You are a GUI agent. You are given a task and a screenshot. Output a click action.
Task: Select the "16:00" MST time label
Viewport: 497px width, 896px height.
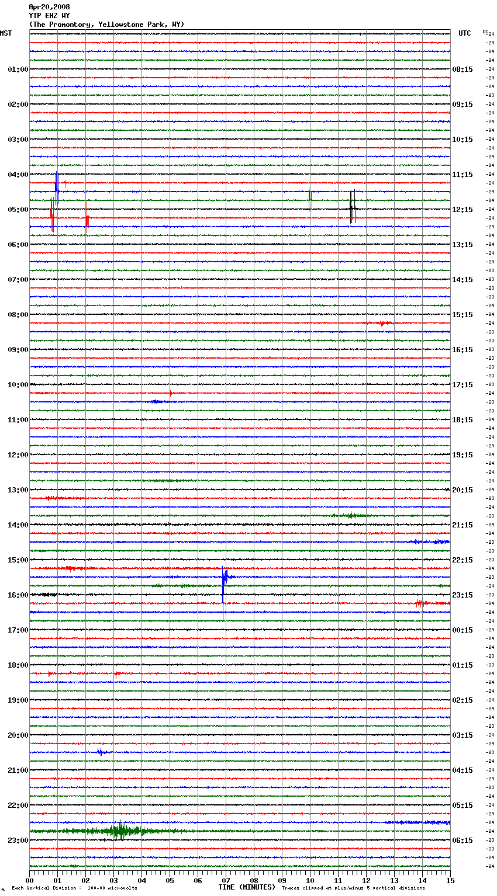click(18, 595)
